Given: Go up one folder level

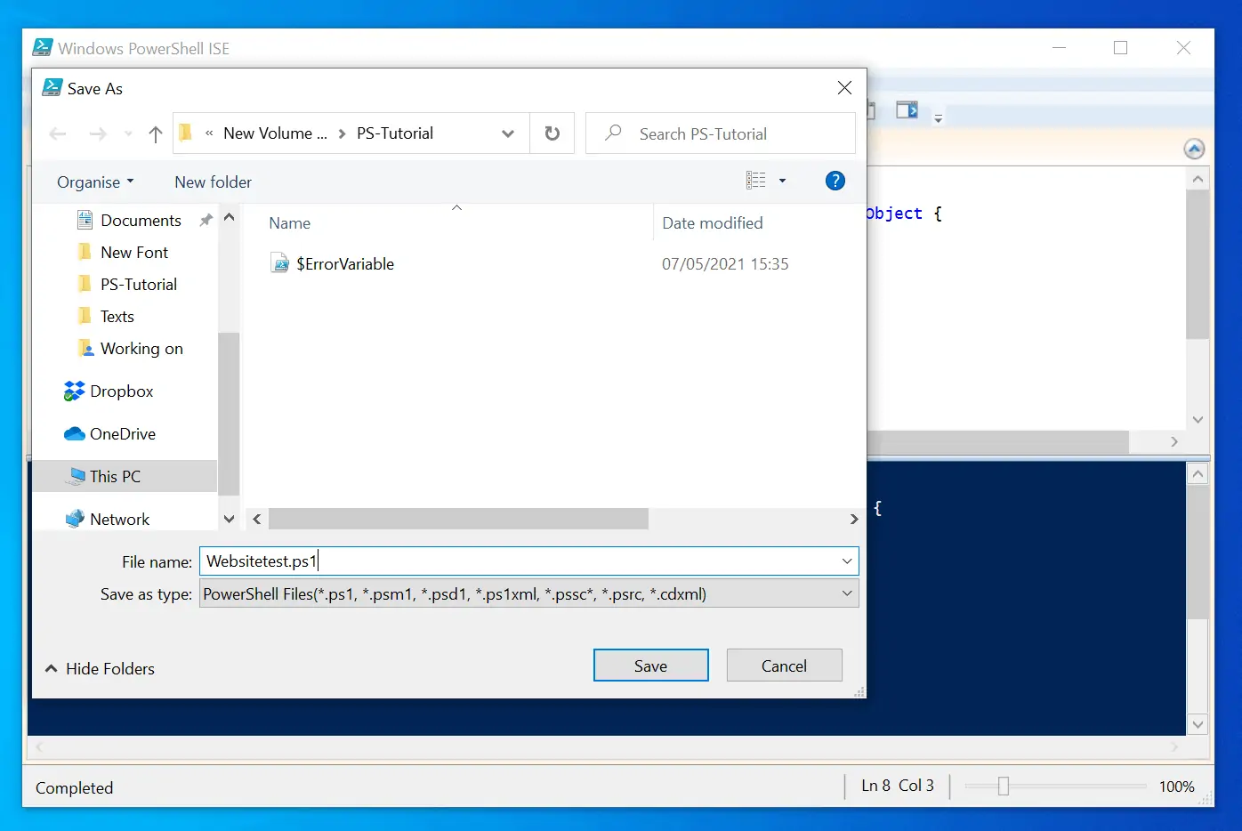Looking at the screenshot, I should coord(156,134).
